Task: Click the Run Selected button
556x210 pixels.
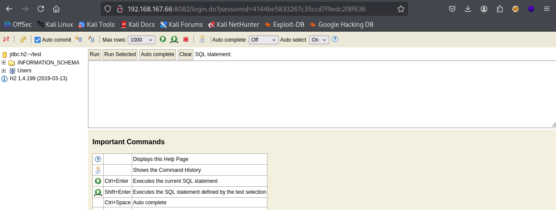Action: [120, 54]
